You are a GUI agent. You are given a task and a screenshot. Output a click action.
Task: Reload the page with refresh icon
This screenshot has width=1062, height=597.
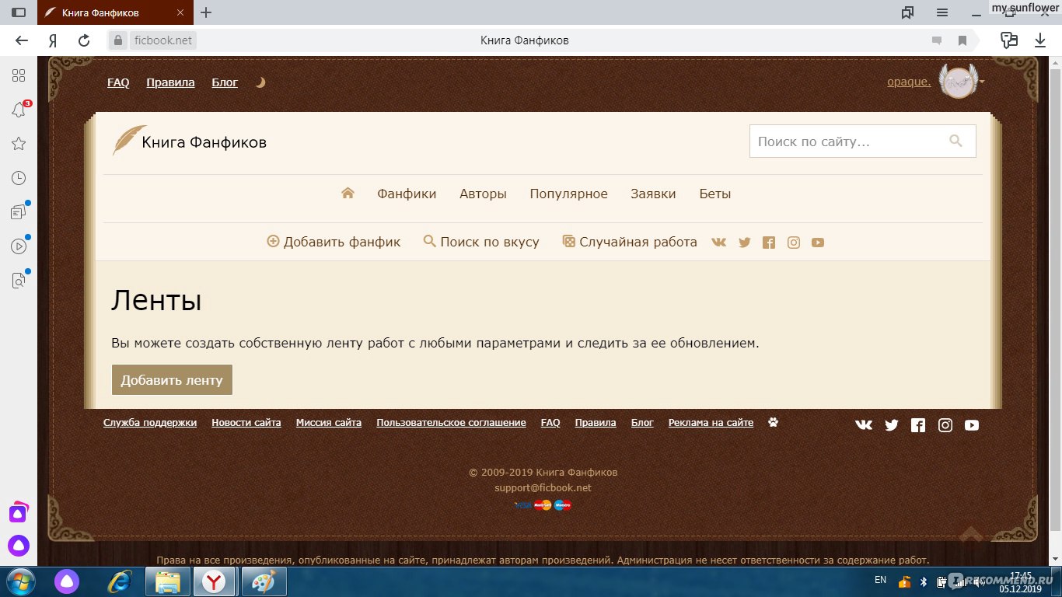84,40
